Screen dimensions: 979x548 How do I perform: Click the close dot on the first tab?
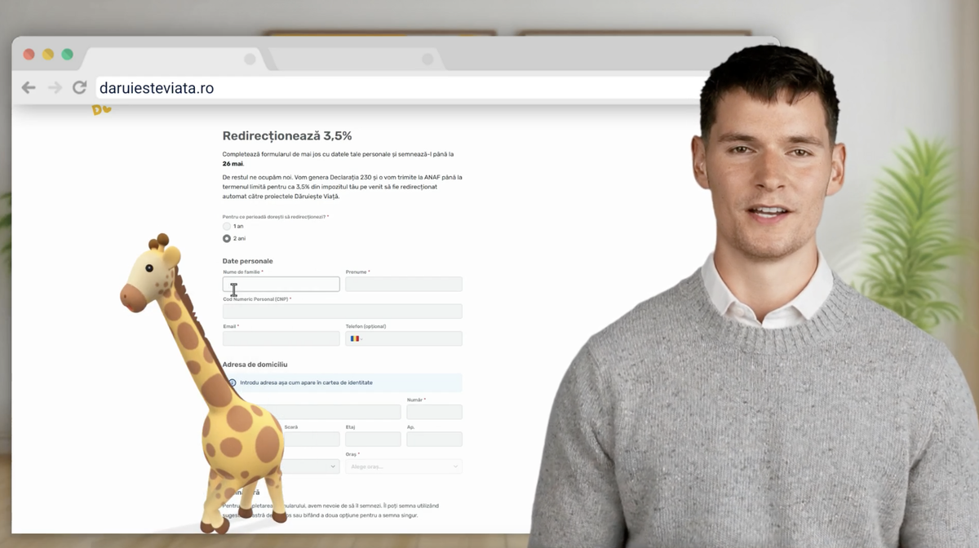250,60
